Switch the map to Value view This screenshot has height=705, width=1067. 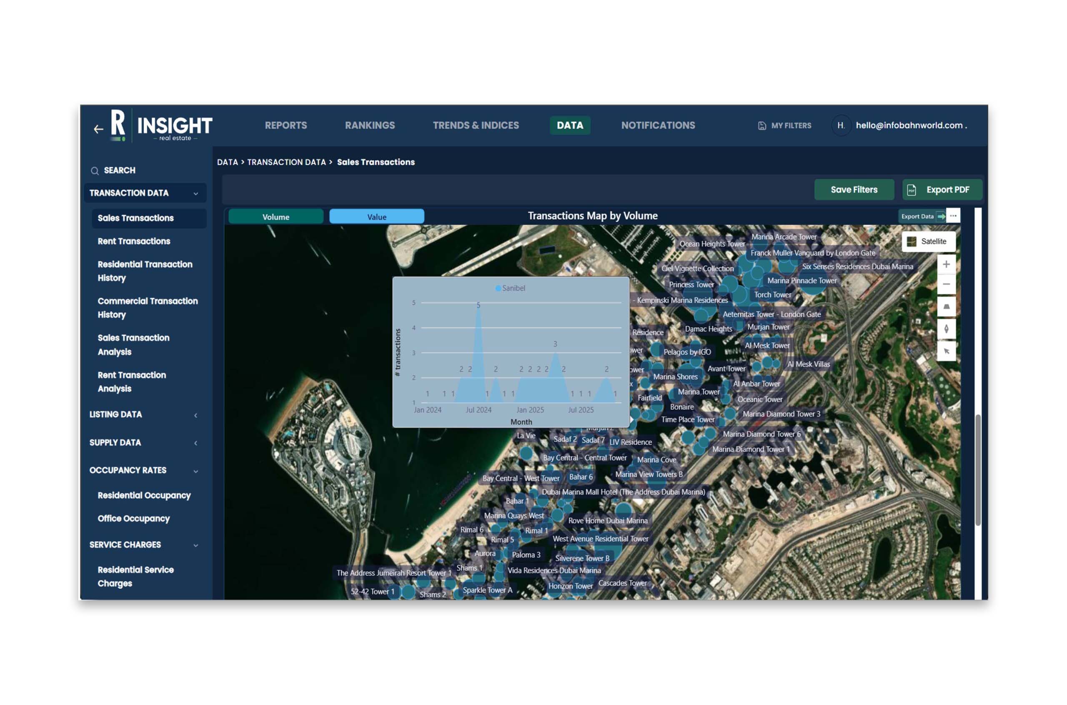click(x=377, y=217)
